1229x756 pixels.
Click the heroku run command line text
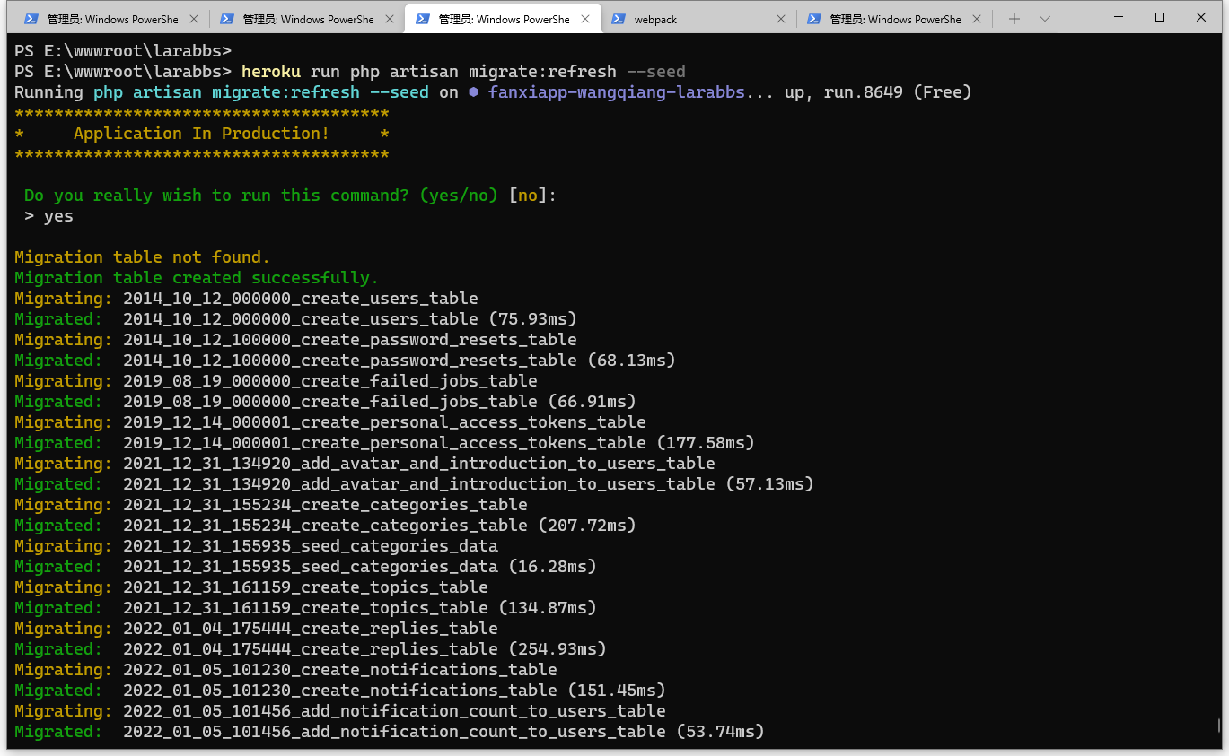click(x=462, y=72)
